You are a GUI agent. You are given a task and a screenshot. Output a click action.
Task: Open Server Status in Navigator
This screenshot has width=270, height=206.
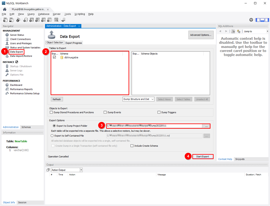(17, 35)
